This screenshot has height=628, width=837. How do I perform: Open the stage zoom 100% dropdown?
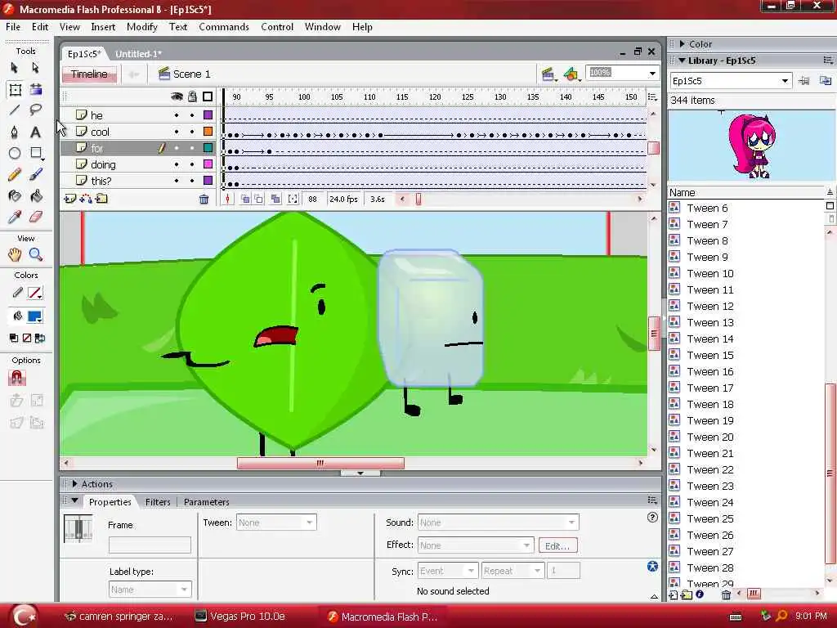click(652, 73)
